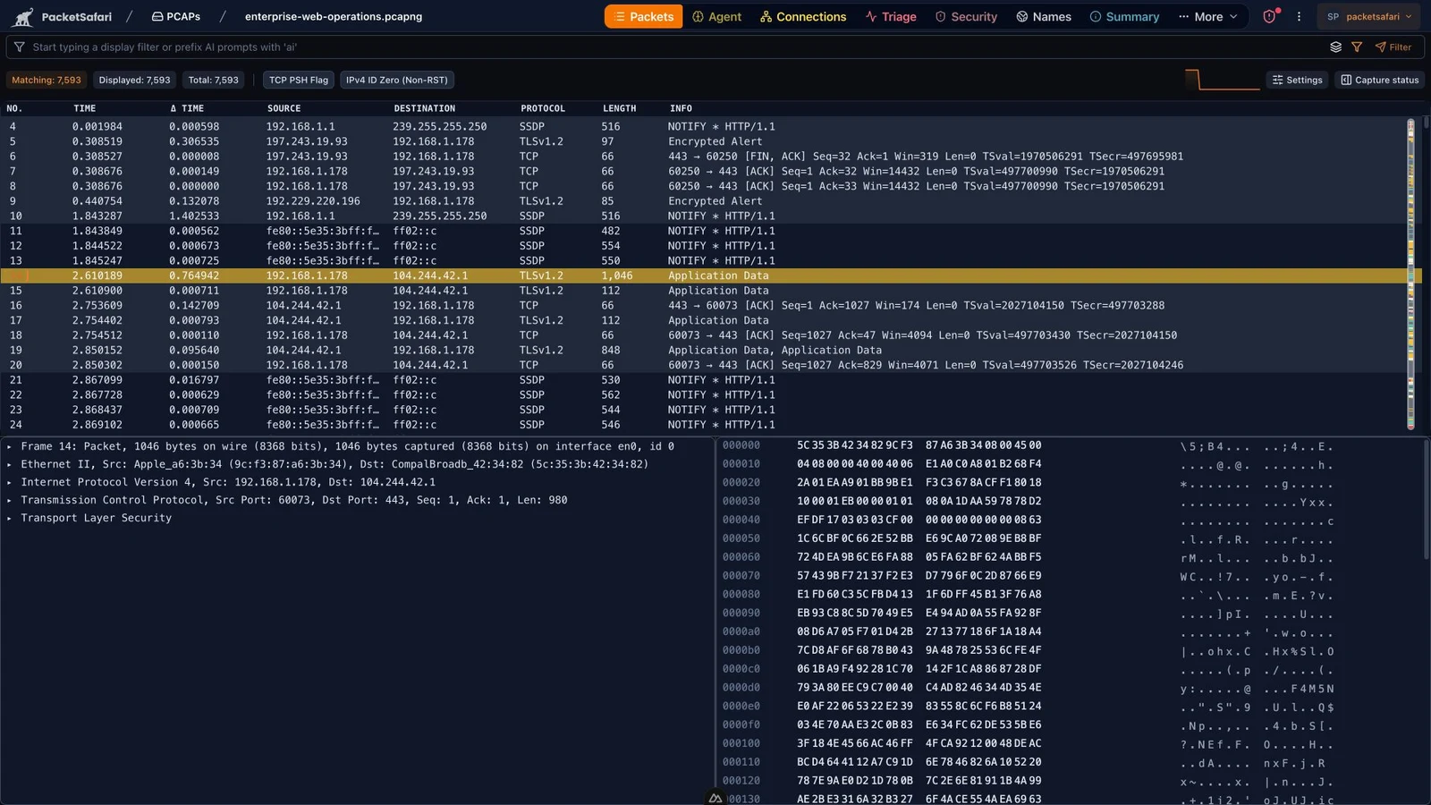
Task: Sort by the PROTOCOL column header
Action: pyautogui.click(x=543, y=108)
